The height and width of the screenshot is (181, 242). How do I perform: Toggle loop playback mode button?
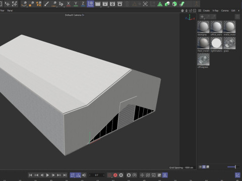[73, 175]
